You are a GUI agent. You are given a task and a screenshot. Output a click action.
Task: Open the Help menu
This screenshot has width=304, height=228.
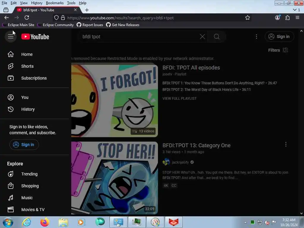point(83,3)
